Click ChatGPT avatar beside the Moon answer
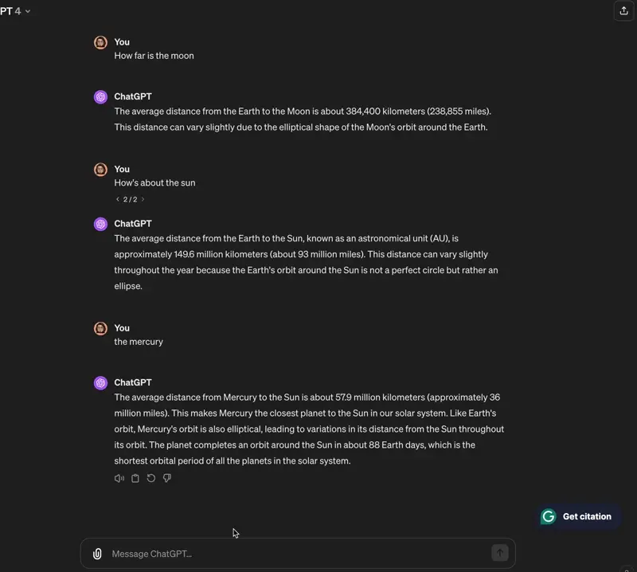The image size is (637, 572). pos(100,97)
